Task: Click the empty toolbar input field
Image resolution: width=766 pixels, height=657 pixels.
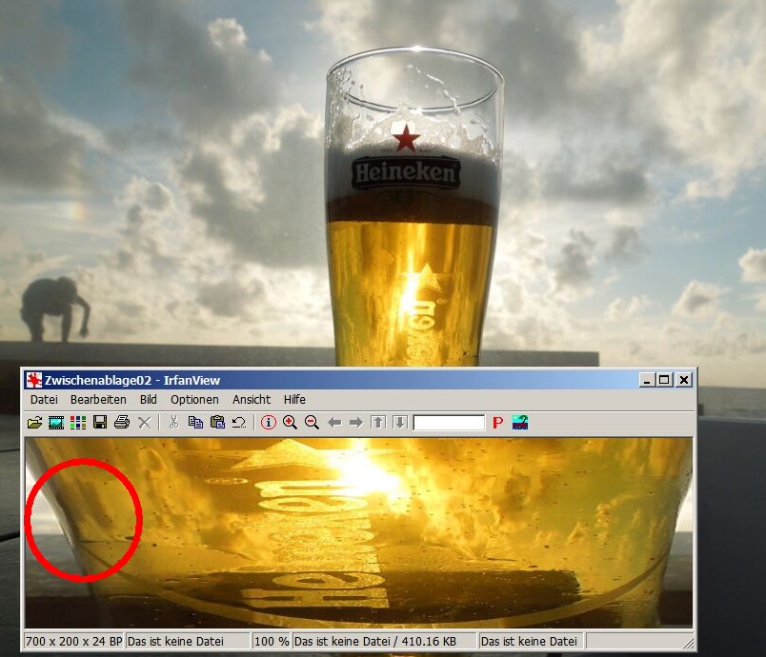Action: 450,423
